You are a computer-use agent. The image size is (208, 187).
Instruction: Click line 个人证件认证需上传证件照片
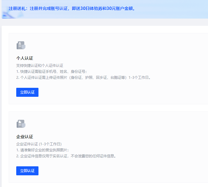coord(84,78)
